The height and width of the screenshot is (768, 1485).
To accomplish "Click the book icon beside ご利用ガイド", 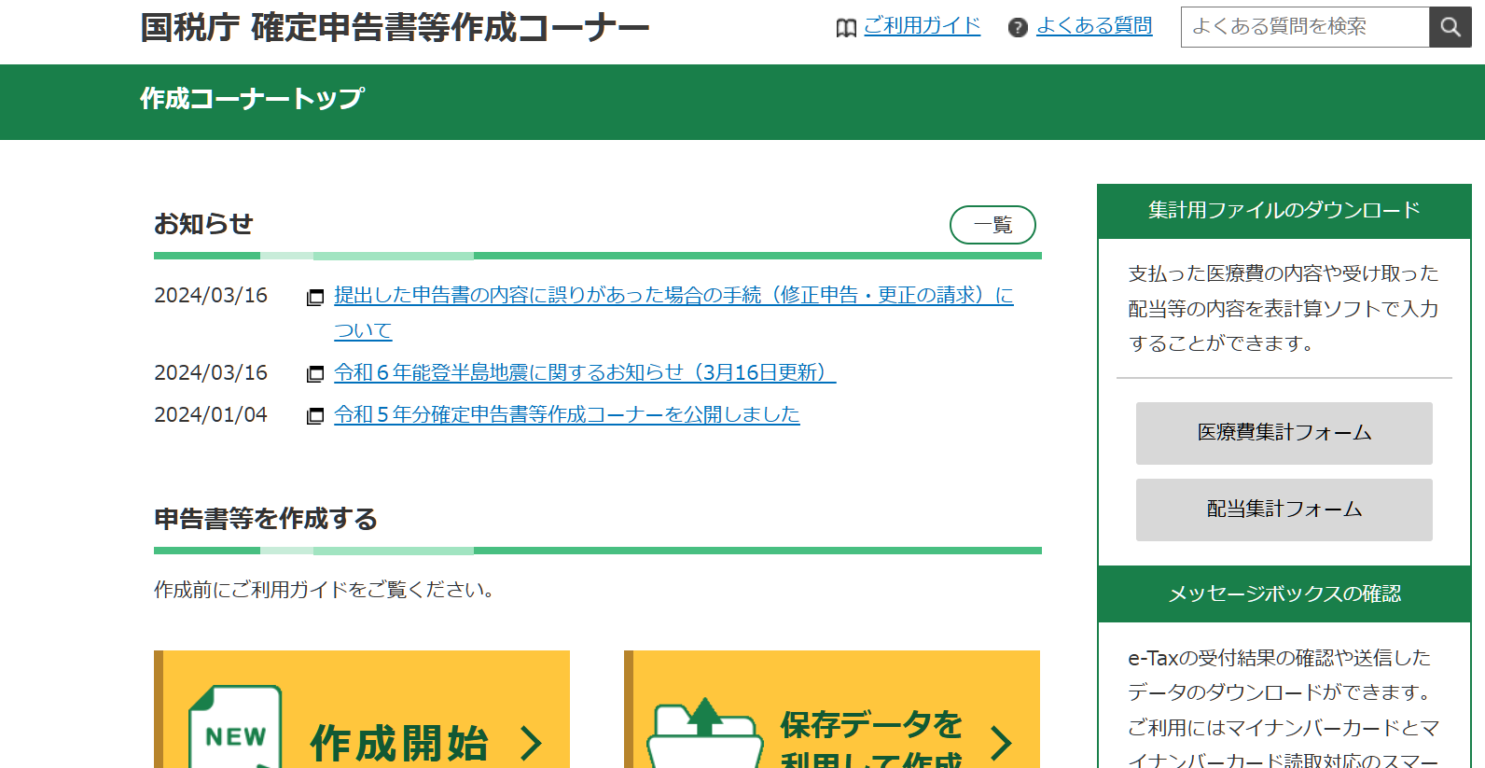I will (x=846, y=28).
